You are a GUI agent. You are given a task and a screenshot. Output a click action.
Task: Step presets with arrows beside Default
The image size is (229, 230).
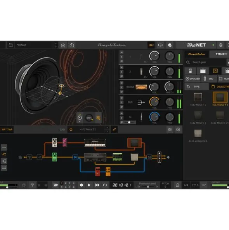[x=56, y=45]
